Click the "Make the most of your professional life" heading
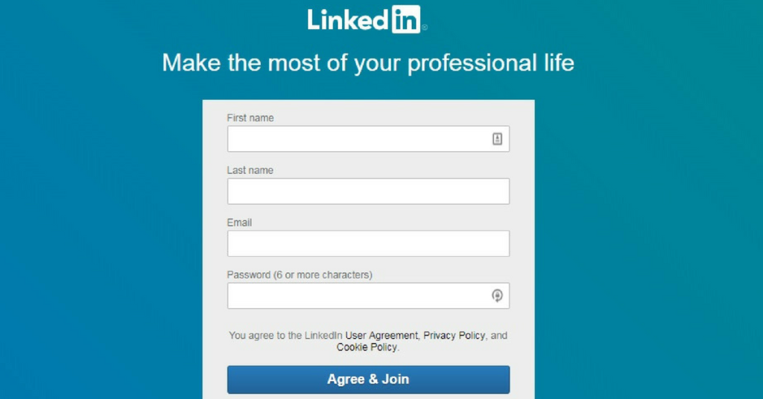The image size is (763, 399). coord(368,63)
